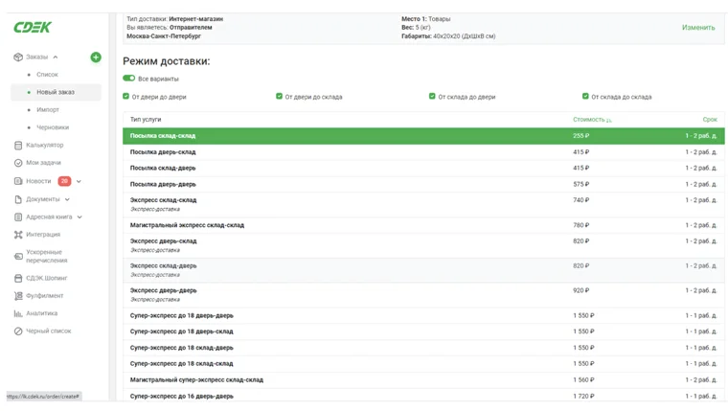Click the Фулфилмент icon
The image size is (728, 411).
[x=18, y=296]
